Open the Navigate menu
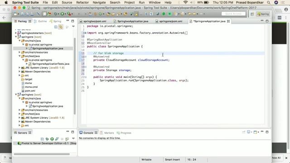Image resolution: width=290 pixels, height=163 pixels. (99, 2)
